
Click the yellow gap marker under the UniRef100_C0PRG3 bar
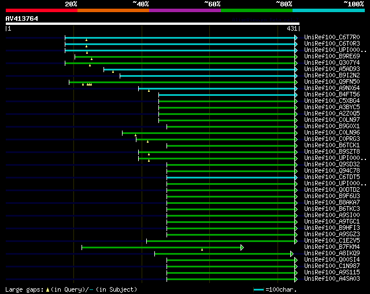(148, 142)
